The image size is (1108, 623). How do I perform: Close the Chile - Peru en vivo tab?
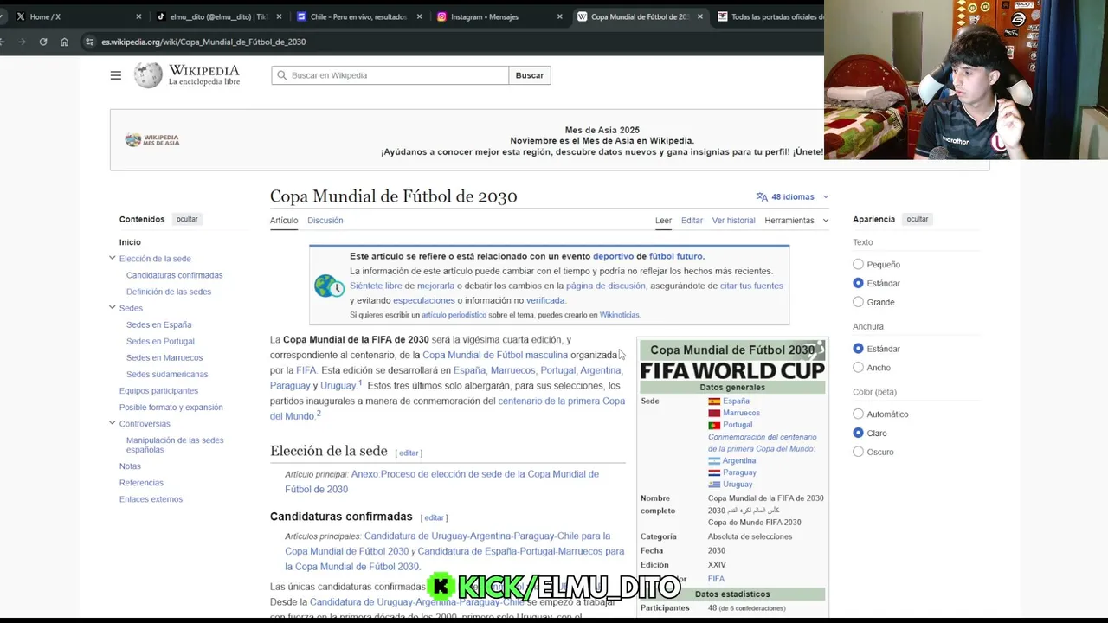(x=420, y=16)
